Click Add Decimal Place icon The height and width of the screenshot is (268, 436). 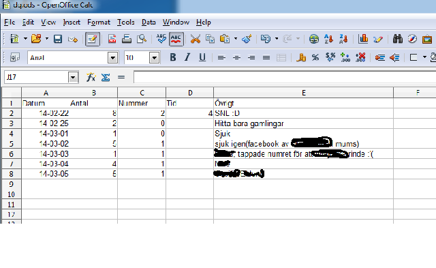[345, 57]
